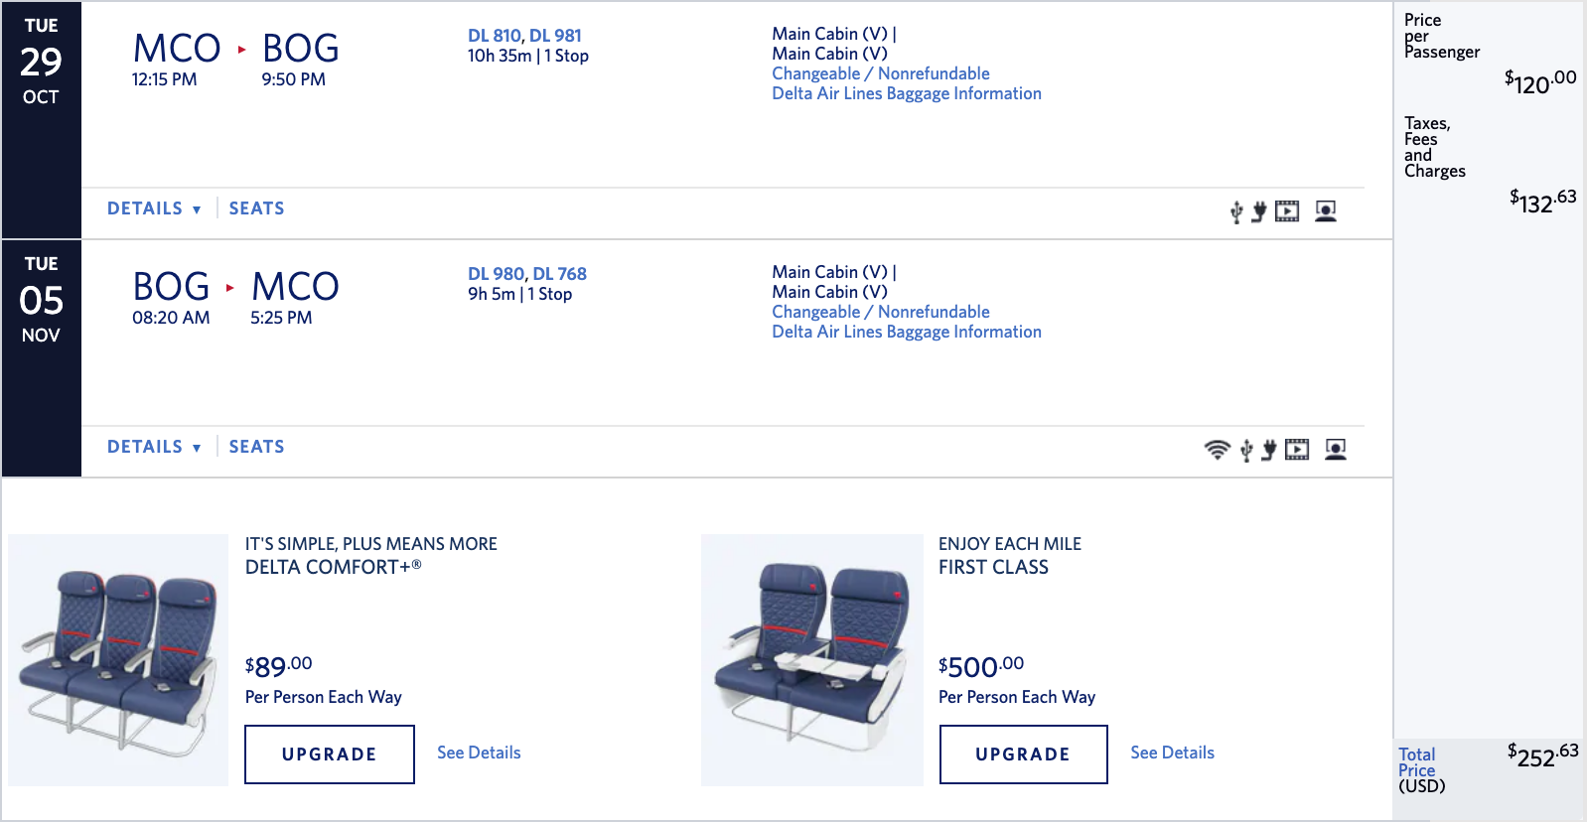Open See Details for Delta Comfort+

pyautogui.click(x=479, y=753)
